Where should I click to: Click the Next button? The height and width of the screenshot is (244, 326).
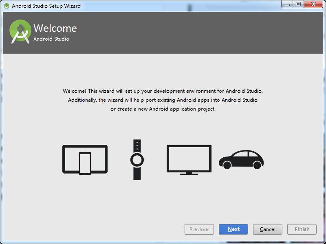[x=233, y=229]
